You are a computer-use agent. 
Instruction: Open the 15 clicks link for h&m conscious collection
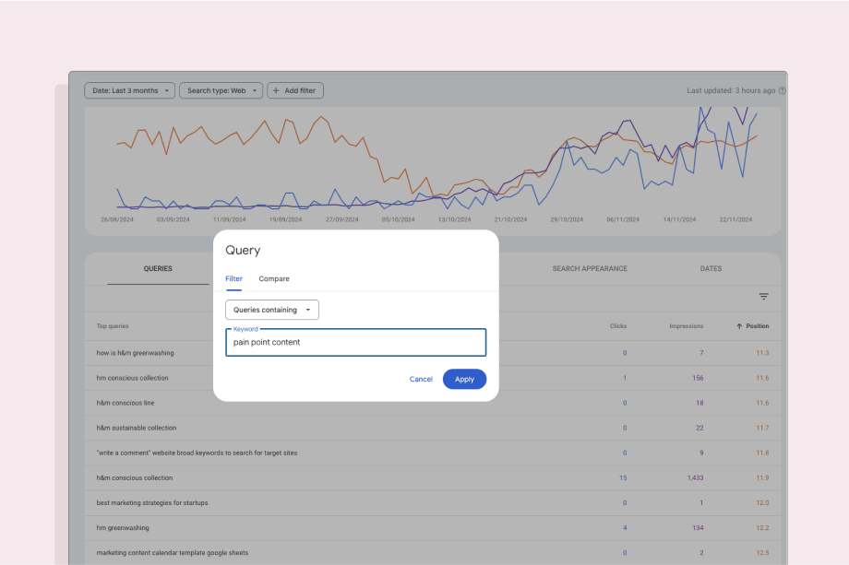tap(623, 477)
